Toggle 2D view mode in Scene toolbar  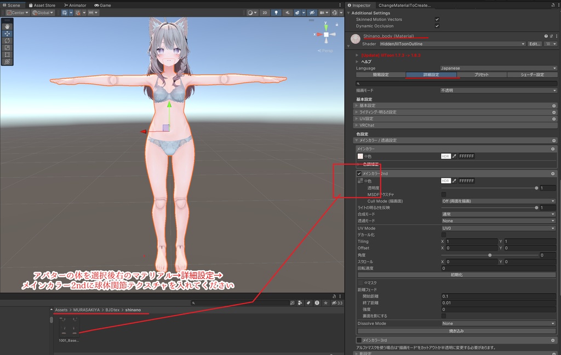click(265, 13)
